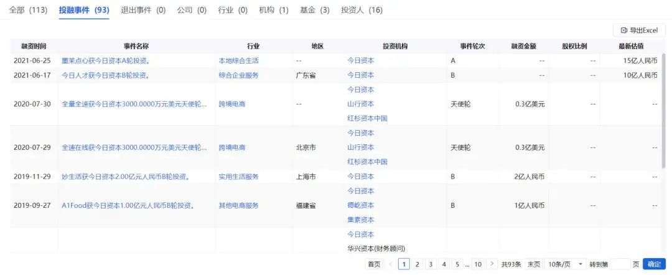Click the 华兴资本(财务顾问) text
This screenshot has width=672, height=275.
pyautogui.click(x=376, y=248)
